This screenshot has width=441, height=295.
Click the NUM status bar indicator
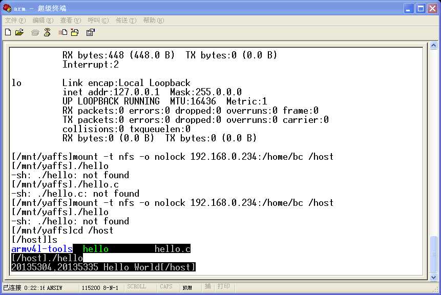pos(187,287)
